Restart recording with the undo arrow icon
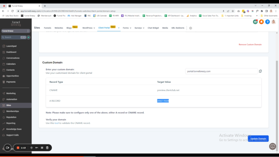This screenshot has height=157, width=279. 37,148
